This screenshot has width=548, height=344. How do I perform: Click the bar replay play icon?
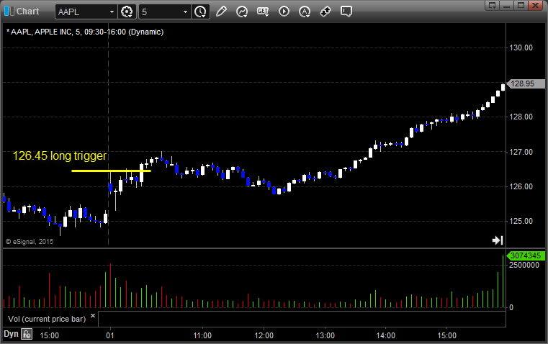coord(284,12)
